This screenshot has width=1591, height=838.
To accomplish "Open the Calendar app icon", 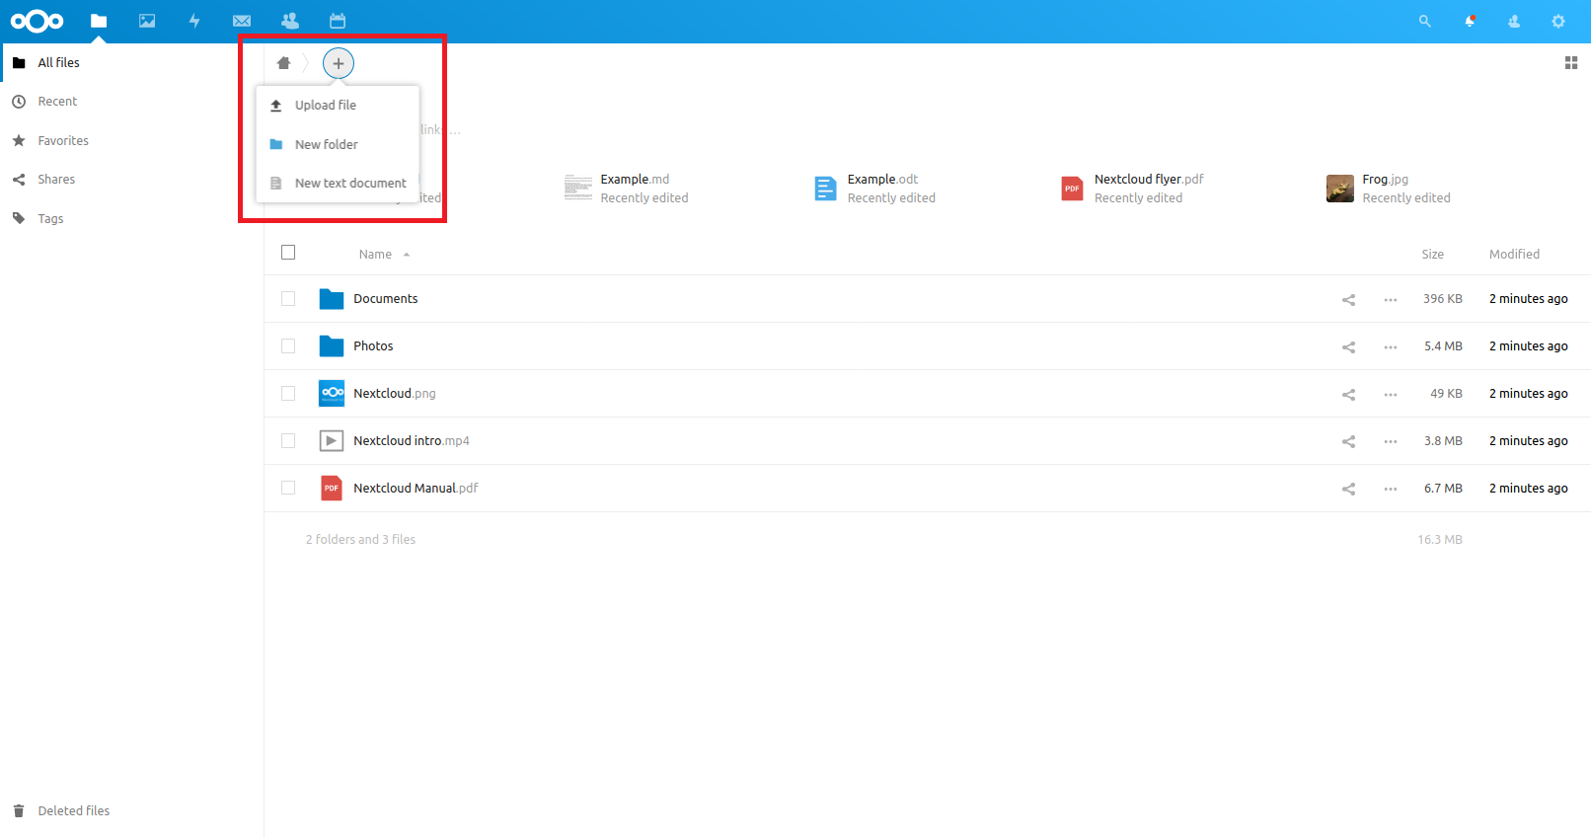I will click(x=338, y=21).
